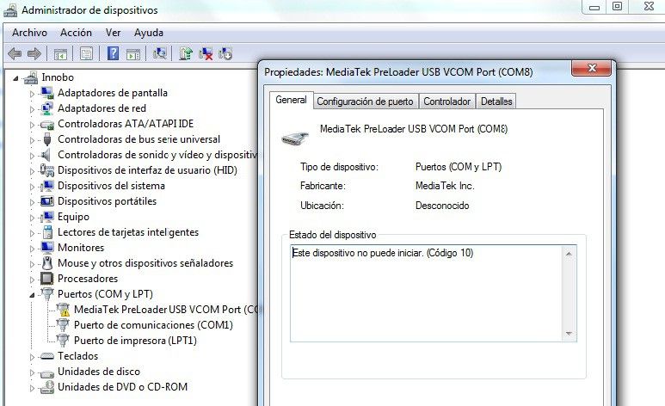
Task: Click the Teclados keyboard icon
Action: pos(46,356)
